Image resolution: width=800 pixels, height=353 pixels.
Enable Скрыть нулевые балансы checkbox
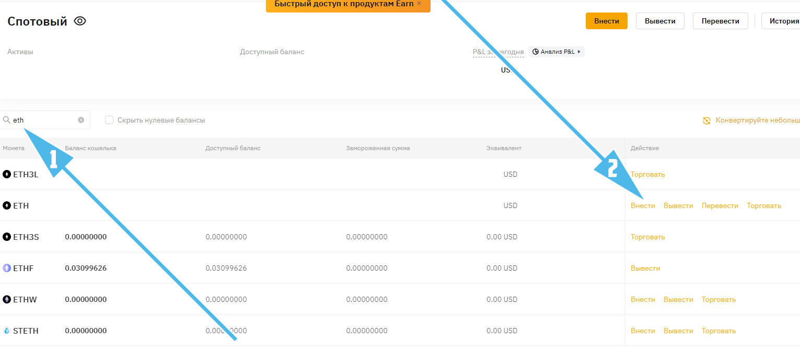pos(109,120)
